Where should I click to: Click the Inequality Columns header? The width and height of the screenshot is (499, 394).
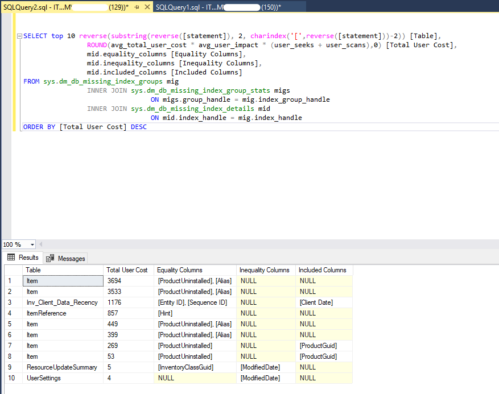tap(264, 270)
